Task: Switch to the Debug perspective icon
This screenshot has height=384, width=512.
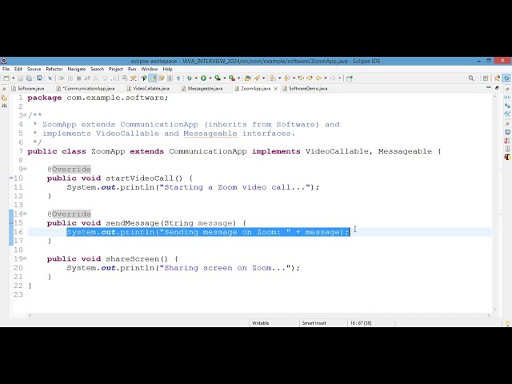Action: (x=506, y=78)
